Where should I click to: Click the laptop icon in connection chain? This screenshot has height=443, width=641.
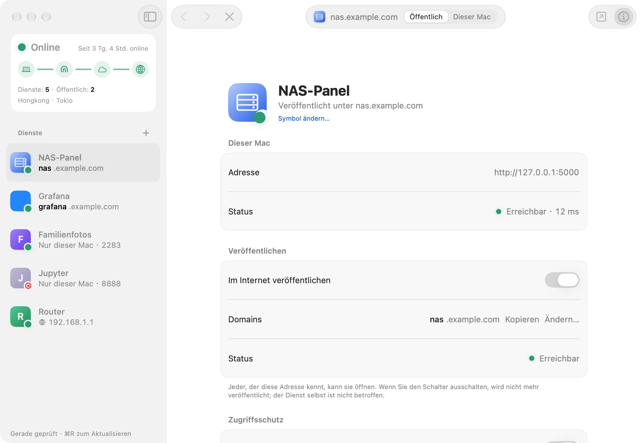[26, 69]
